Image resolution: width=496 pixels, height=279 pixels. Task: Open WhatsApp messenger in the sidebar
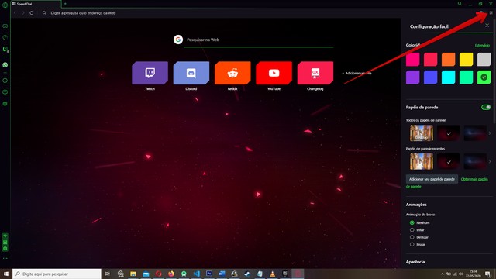point(5,65)
